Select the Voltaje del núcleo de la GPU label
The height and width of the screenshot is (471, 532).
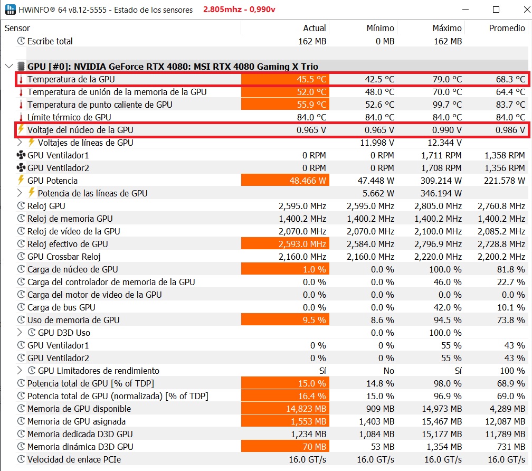tap(80, 130)
